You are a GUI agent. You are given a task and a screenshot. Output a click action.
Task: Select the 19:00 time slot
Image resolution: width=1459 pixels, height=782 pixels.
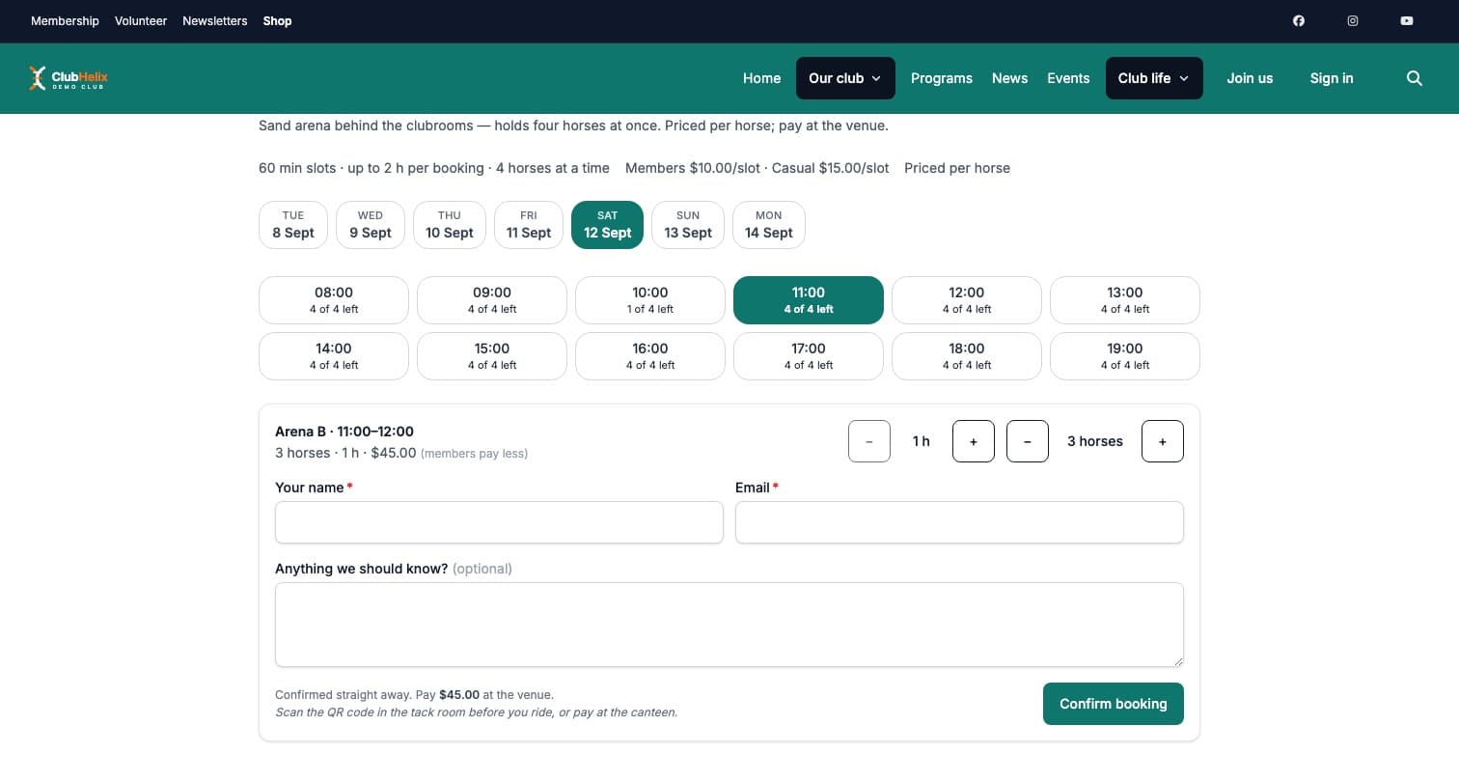tap(1125, 356)
